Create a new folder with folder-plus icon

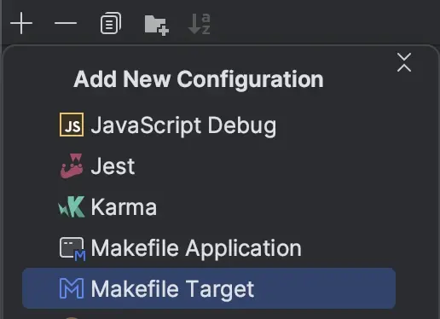[157, 25]
